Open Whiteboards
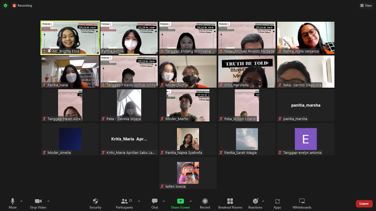The width and height of the screenshot is (376, 211). coord(302,203)
